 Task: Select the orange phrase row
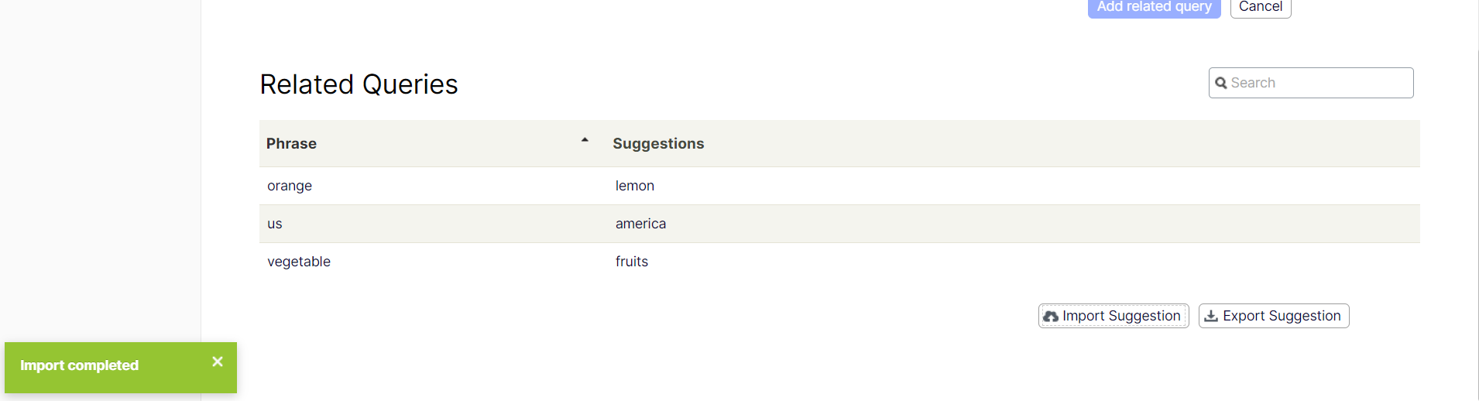click(290, 186)
